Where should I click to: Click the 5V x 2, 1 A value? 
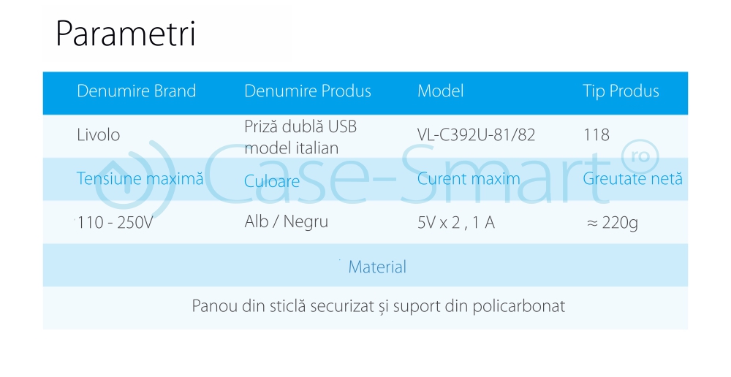455,223
